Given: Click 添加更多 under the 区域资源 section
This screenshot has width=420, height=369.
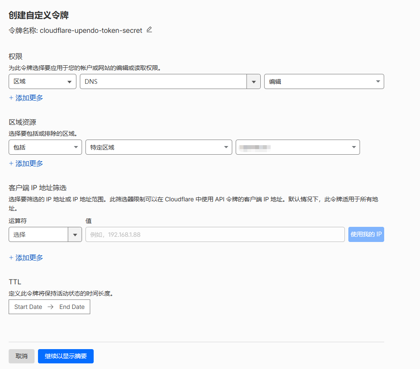Looking at the screenshot, I should click(x=26, y=164).
